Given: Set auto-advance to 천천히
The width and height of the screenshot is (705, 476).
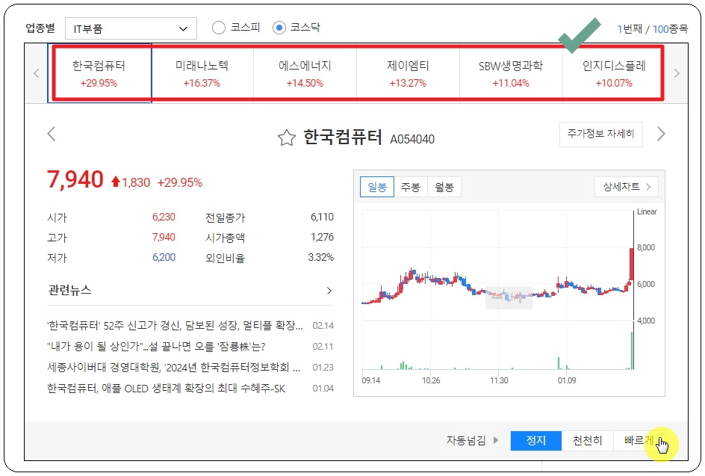Looking at the screenshot, I should [587, 440].
